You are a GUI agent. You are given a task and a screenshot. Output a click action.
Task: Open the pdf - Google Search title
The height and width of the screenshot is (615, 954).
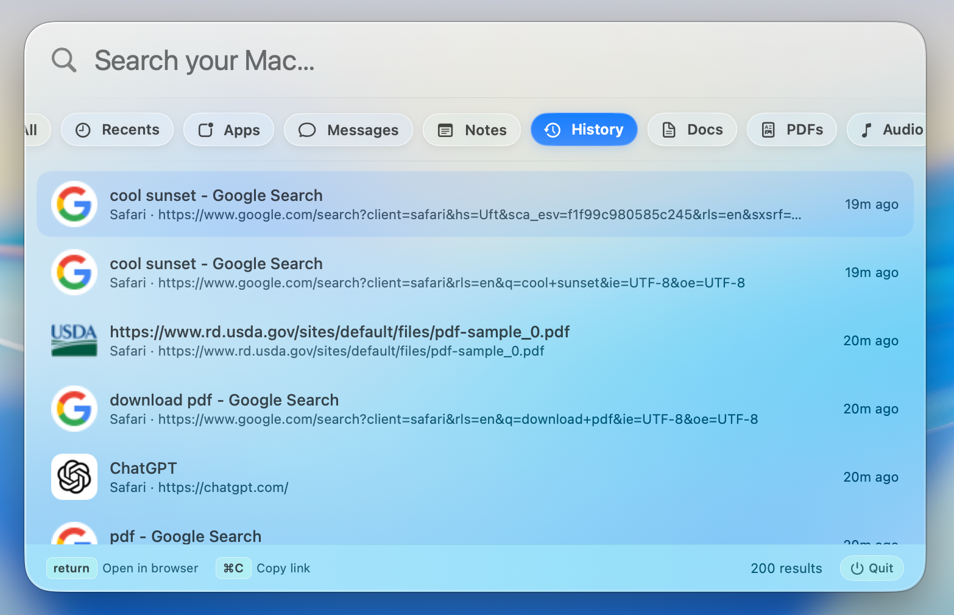click(x=185, y=536)
